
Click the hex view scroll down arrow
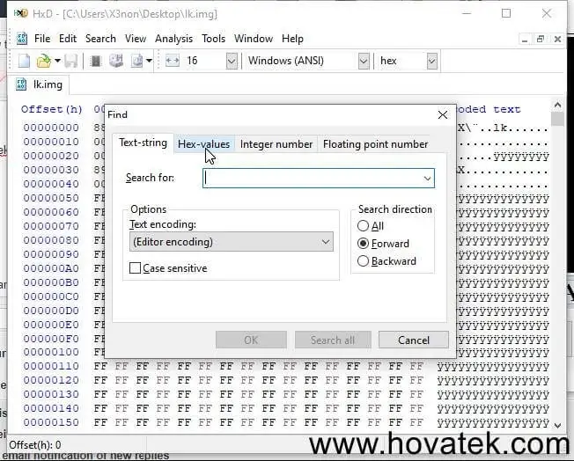[557, 426]
